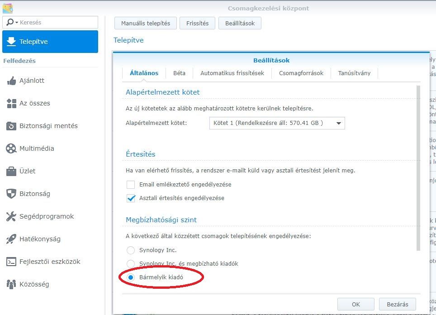Click into the Keresés search field
Image resolution: width=436 pixels, height=315 pixels.
point(50,22)
